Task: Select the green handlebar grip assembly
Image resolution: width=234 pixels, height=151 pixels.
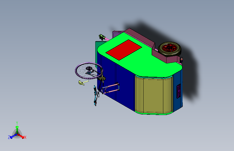Action: click(102, 37)
